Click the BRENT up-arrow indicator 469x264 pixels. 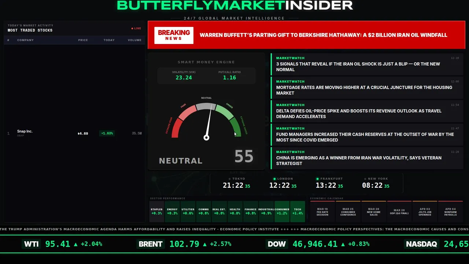[x=204, y=244]
